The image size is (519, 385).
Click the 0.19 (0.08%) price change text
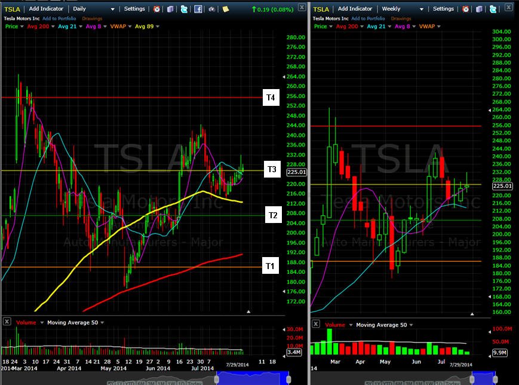[275, 10]
